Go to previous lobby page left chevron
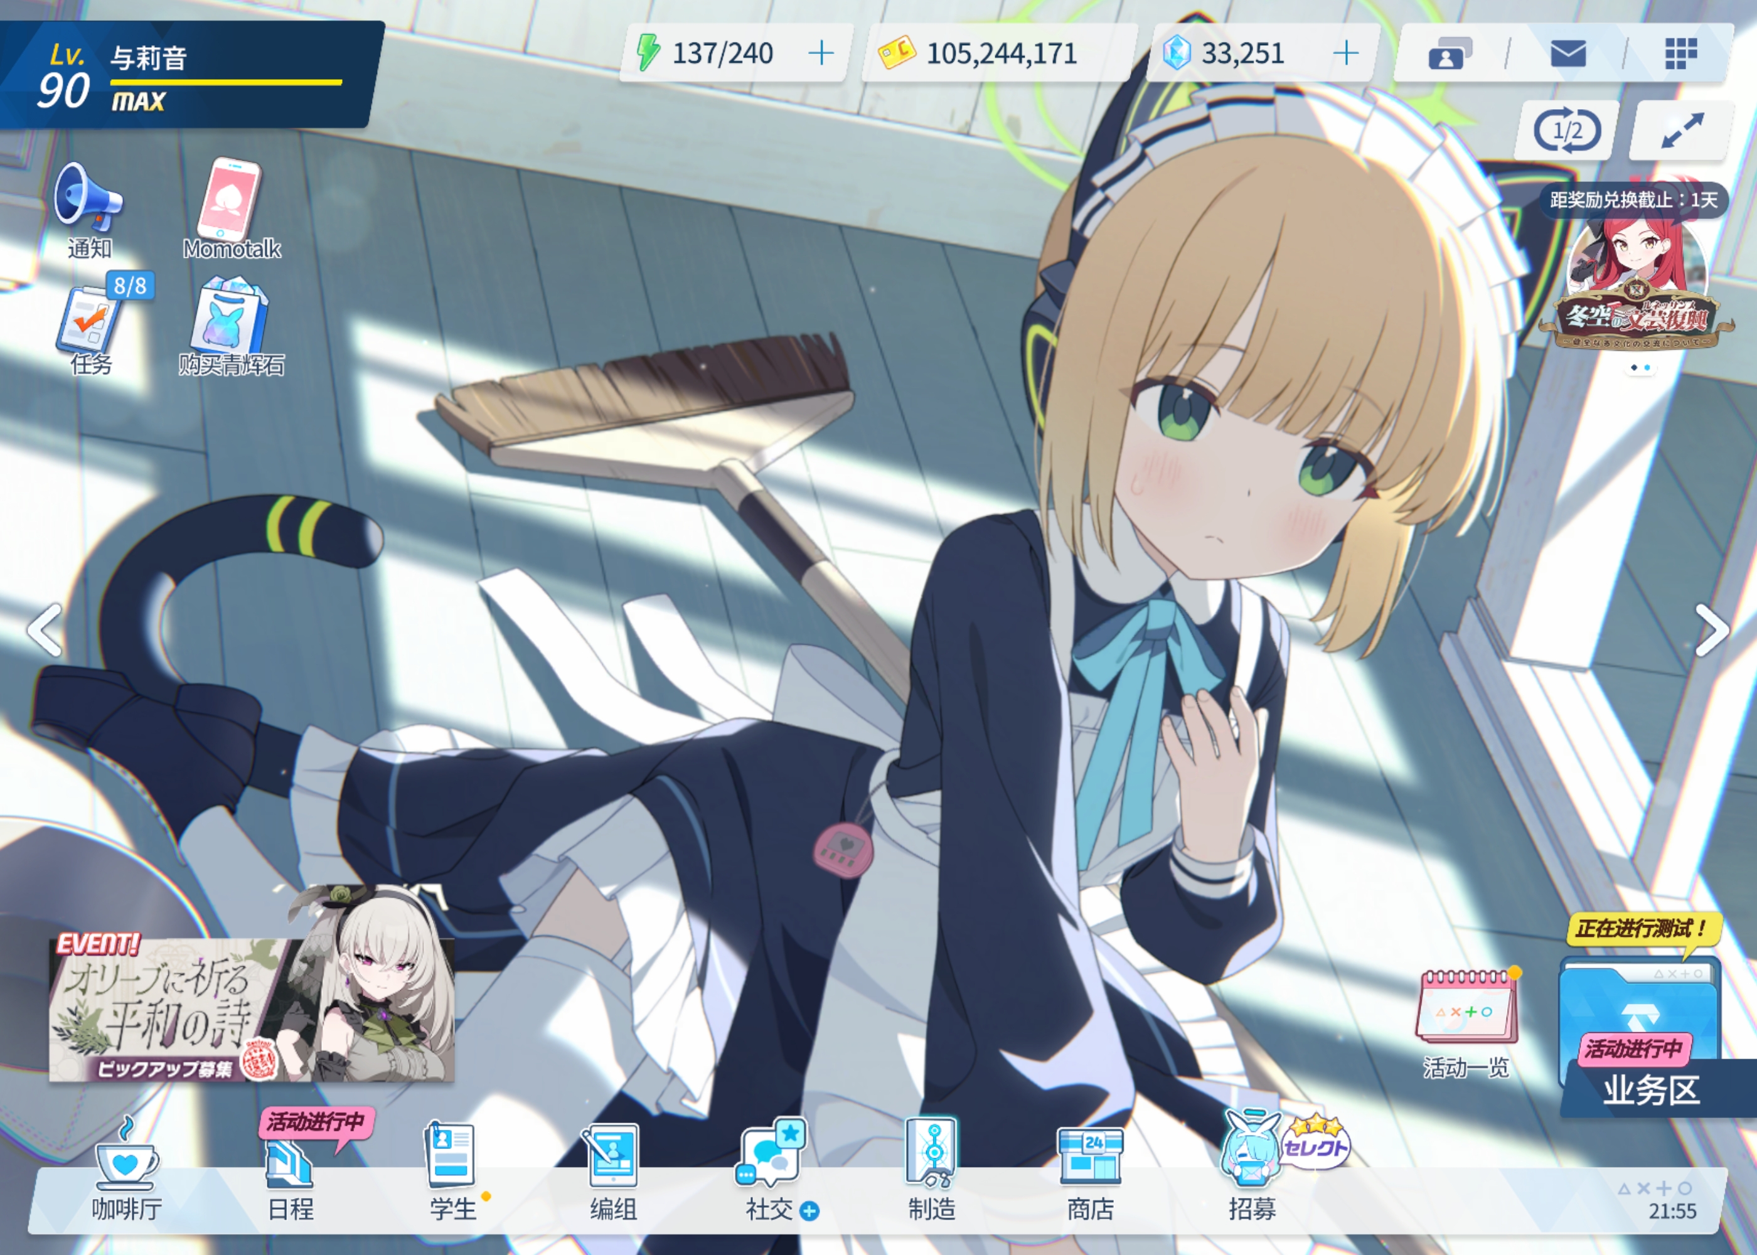 tap(45, 631)
